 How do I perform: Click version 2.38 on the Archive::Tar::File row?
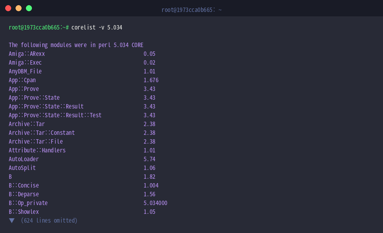[150, 142]
